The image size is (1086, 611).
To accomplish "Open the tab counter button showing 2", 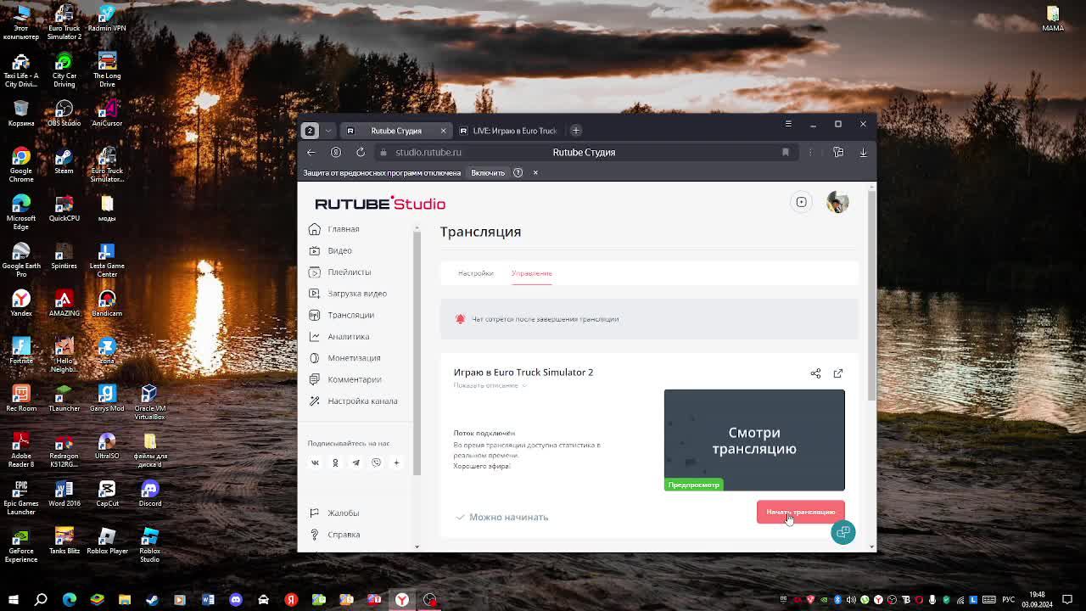I will (x=310, y=131).
